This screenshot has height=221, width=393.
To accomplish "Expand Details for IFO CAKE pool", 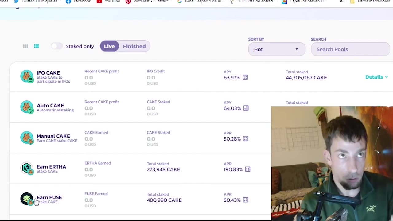I will click(x=376, y=77).
